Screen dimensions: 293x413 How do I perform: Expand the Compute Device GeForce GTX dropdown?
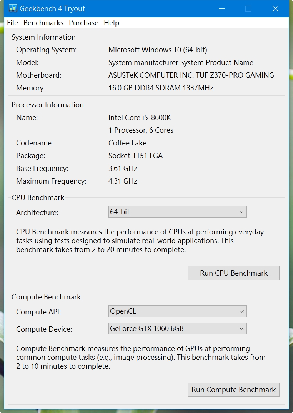pos(178,328)
